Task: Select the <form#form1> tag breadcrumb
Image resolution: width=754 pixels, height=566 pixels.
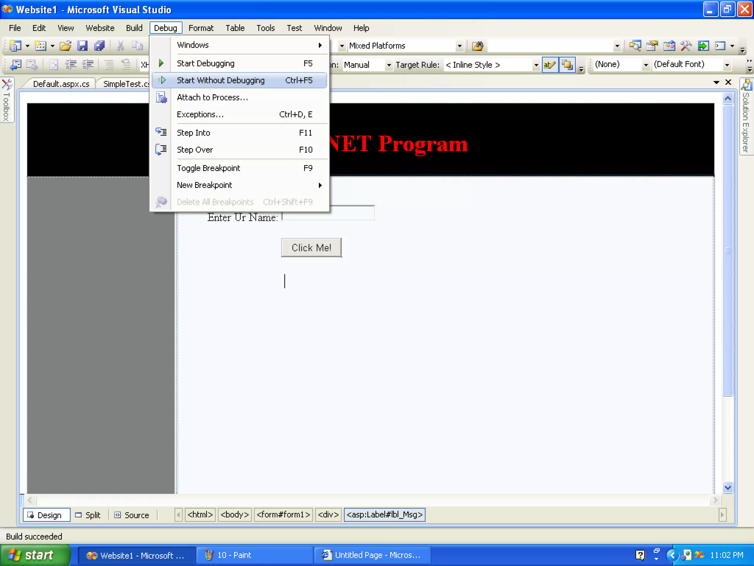Action: 283,514
